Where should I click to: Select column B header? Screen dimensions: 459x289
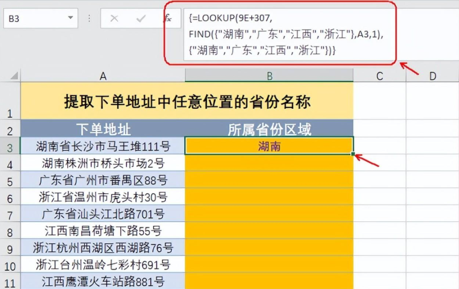click(x=269, y=75)
